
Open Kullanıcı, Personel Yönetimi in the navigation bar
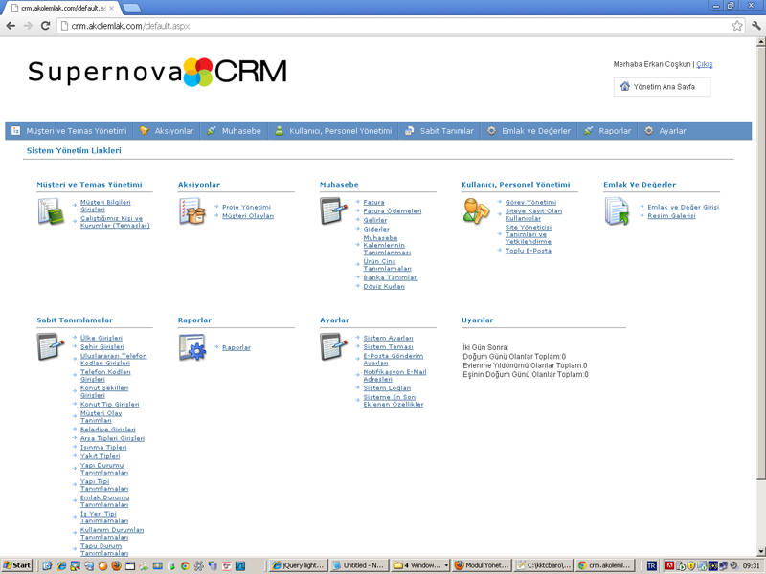coord(333,131)
